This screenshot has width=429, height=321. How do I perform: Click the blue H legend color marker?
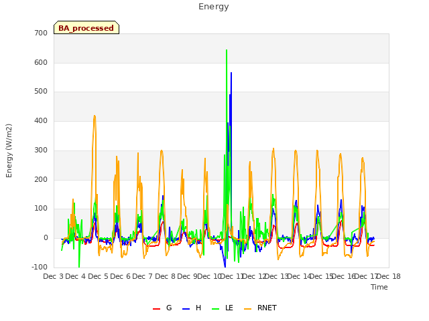coord(186,309)
